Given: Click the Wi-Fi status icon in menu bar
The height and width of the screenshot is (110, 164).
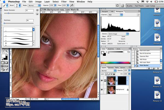Looking at the screenshot, I should [147, 2].
